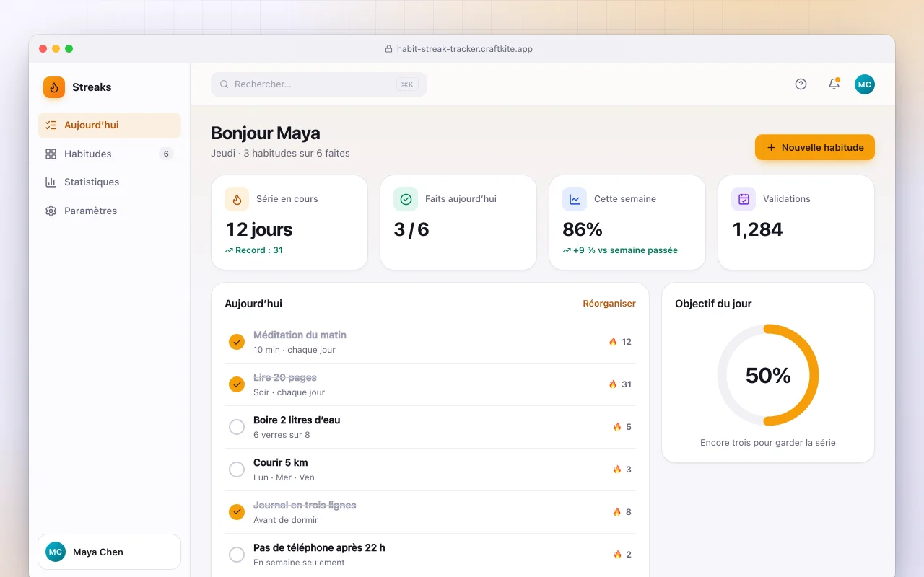Click the streak flame beside Boire 2 litres d'eau

(617, 427)
